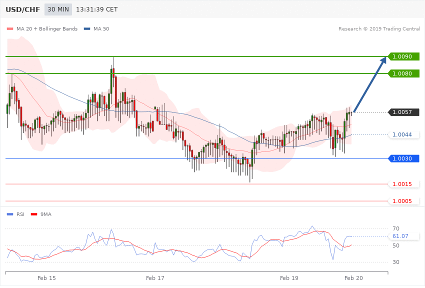Image resolution: width=425 pixels, height=288 pixels.
Task: Click the RSI legend swatch
Action: 10,214
